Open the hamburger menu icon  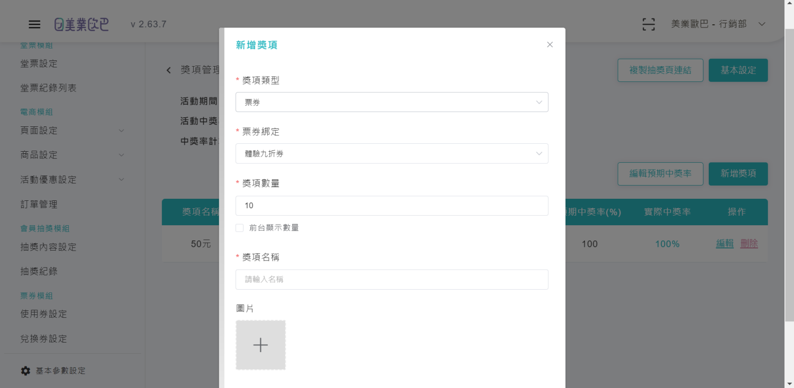(x=34, y=24)
